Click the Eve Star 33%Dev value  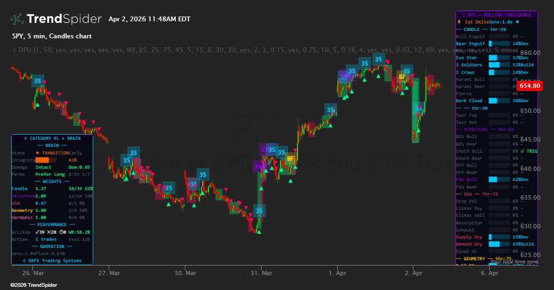click(x=520, y=58)
